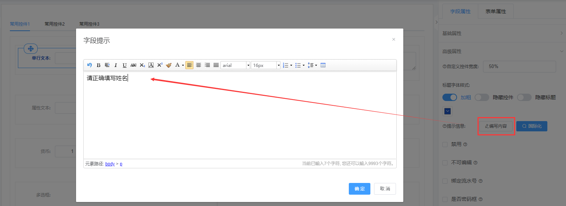Click the p element path link
The image size is (566, 206).
[121, 164]
